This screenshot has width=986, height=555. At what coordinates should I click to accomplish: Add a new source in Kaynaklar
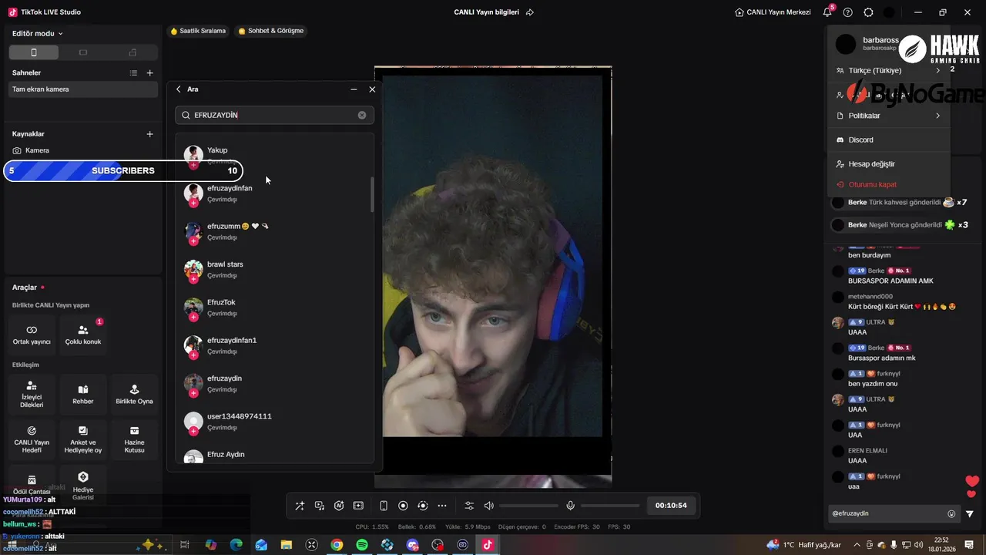pos(150,134)
